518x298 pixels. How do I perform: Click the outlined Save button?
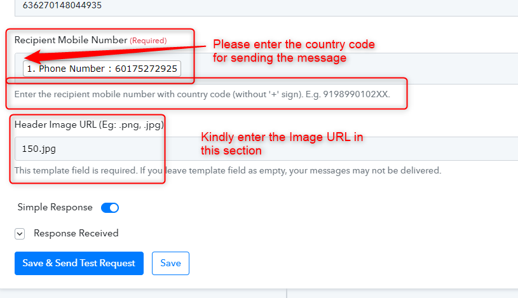(x=170, y=263)
